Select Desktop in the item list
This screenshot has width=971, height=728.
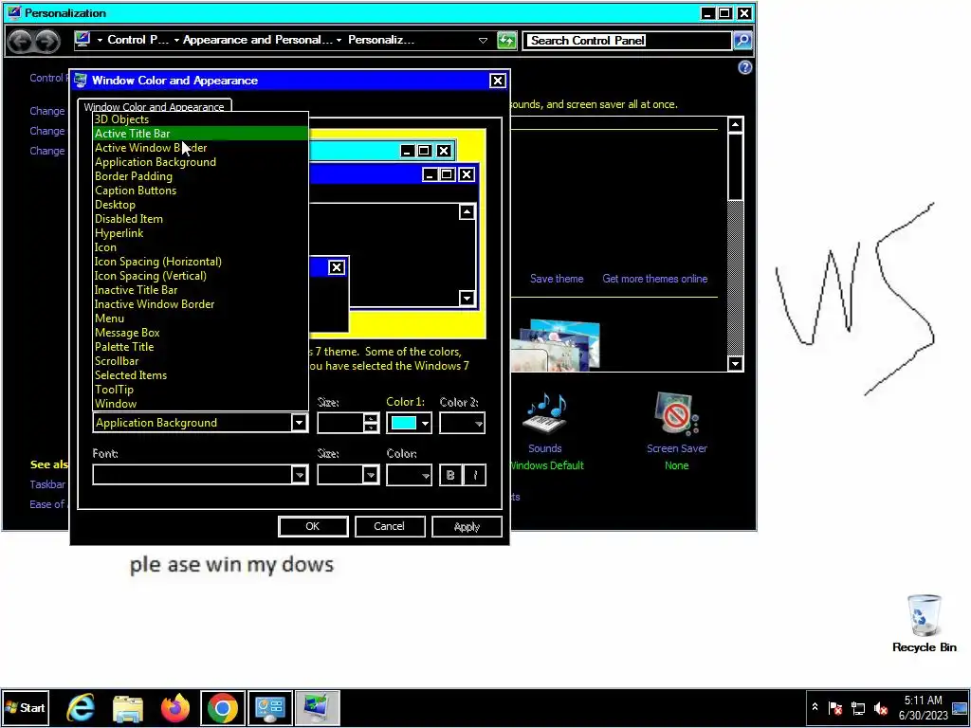tap(200, 205)
